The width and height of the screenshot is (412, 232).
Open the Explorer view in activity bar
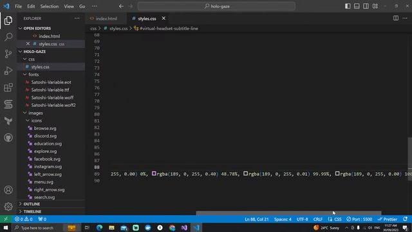pos(8,20)
